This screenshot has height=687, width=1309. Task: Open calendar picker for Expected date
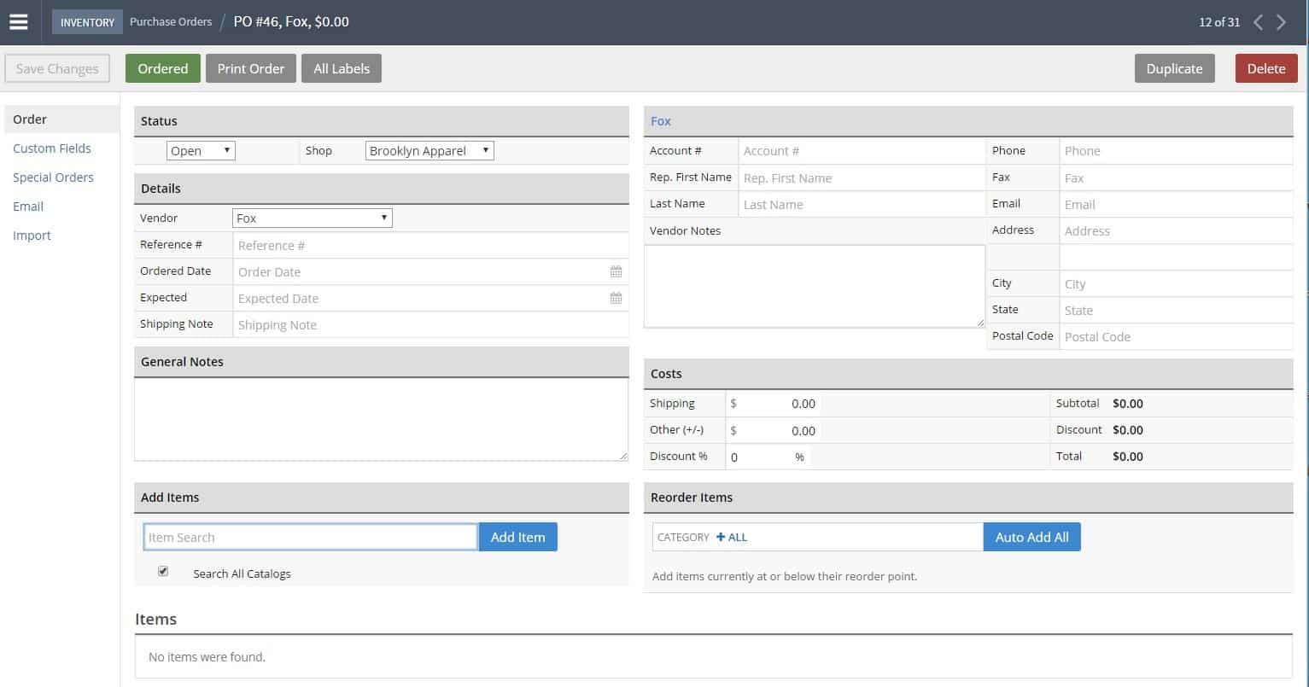[616, 298]
